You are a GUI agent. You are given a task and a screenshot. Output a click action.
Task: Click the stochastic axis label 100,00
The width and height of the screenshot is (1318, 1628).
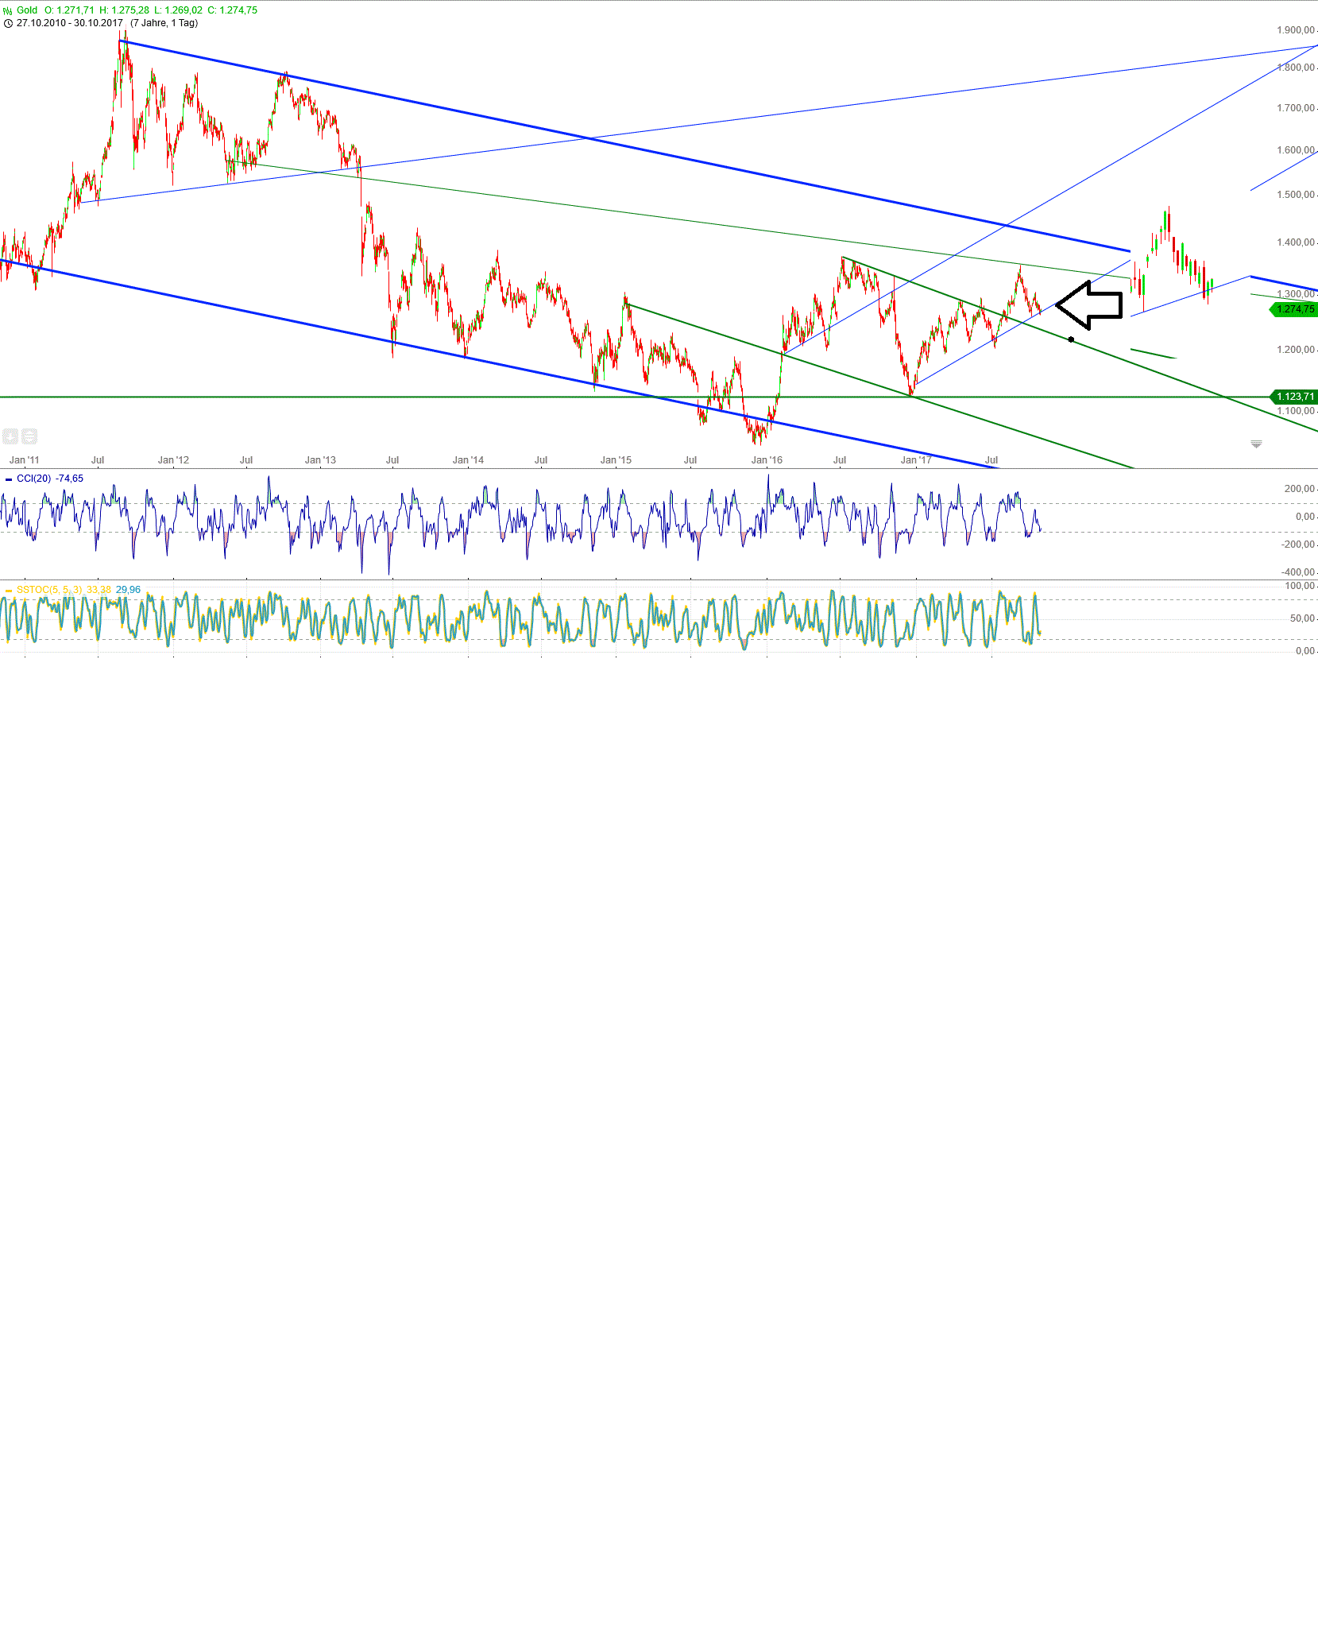click(1300, 586)
